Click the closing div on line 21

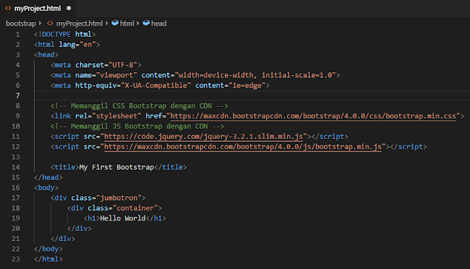pyautogui.click(x=63, y=239)
